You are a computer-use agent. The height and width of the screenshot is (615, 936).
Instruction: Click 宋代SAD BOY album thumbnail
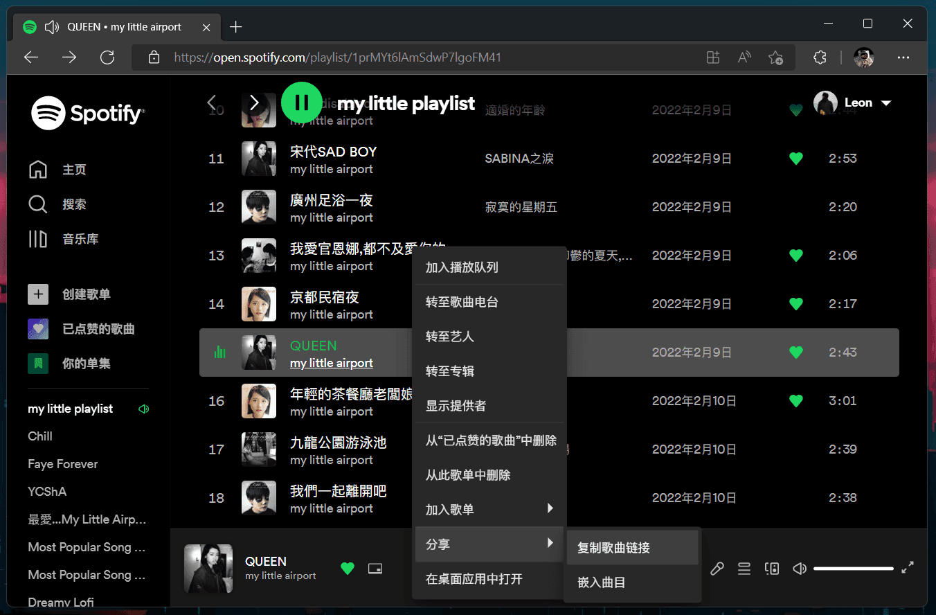(x=259, y=159)
